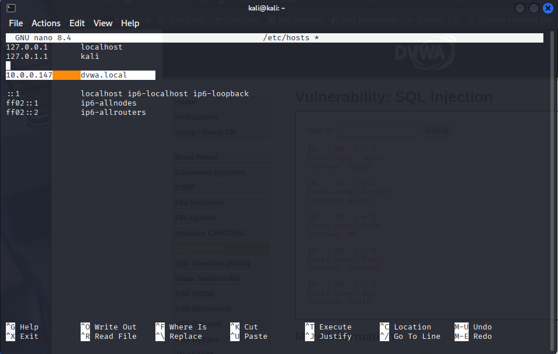
Task: Click the terminal icon in title bar
Action: 11,8
